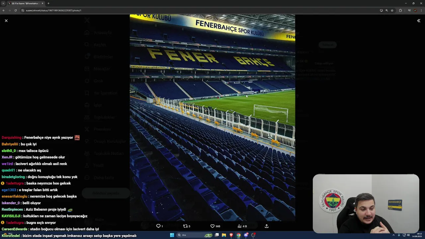Click chat username Kirofindel
425x239 pixels.
(x=11, y=236)
